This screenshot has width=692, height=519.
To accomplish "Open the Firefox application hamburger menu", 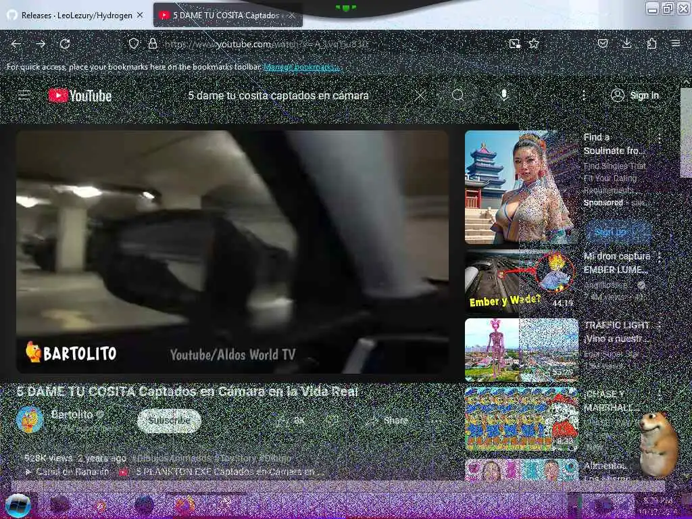I will [x=676, y=43].
